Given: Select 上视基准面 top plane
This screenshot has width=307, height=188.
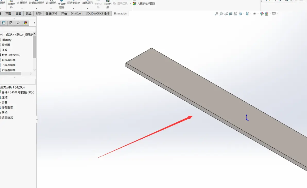Looking at the screenshot, I should point(8,65).
